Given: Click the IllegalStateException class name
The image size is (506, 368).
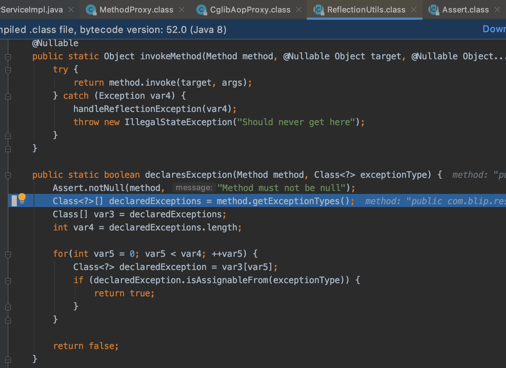Looking at the screenshot, I should click(x=178, y=122).
